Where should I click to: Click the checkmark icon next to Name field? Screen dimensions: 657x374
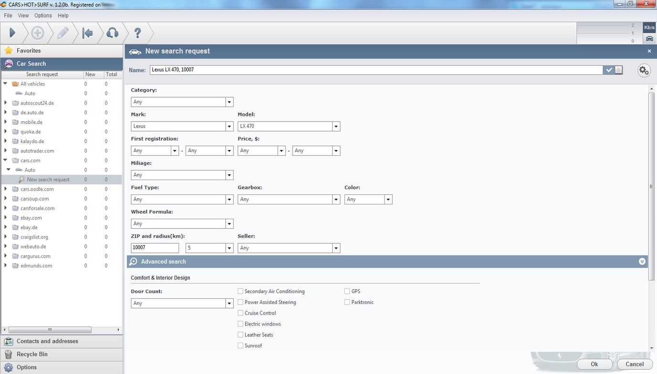[x=609, y=70]
